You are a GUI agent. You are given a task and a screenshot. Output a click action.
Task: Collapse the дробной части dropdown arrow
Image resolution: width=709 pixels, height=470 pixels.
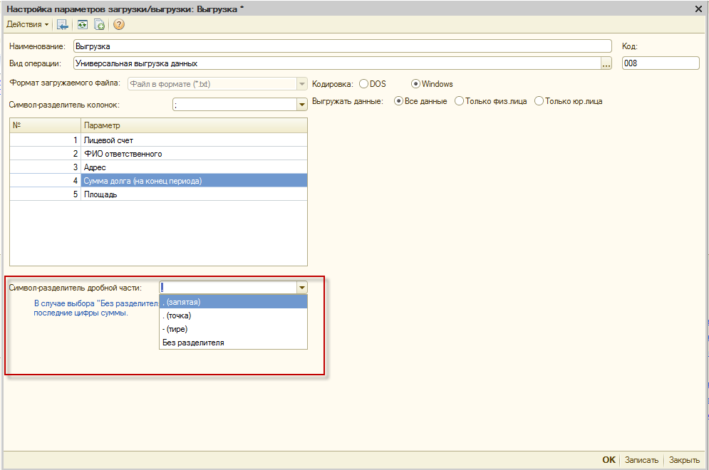[302, 288]
